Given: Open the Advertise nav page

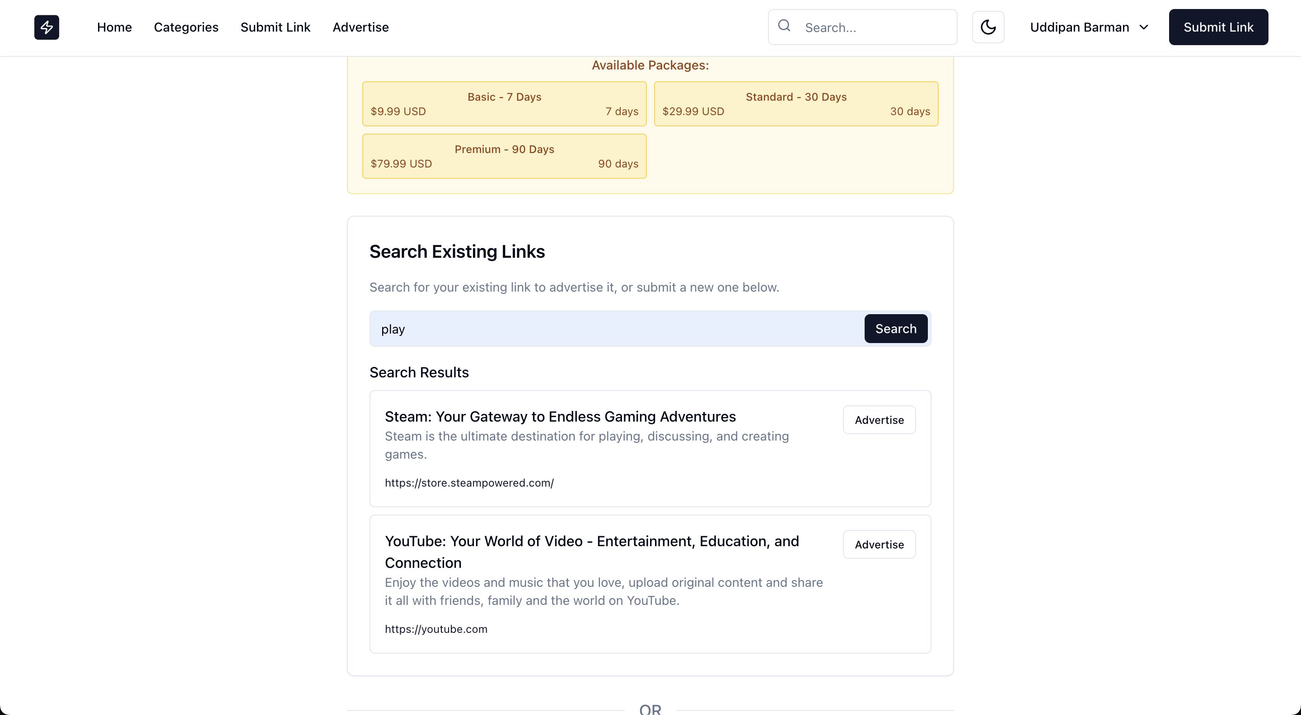Looking at the screenshot, I should (x=360, y=27).
